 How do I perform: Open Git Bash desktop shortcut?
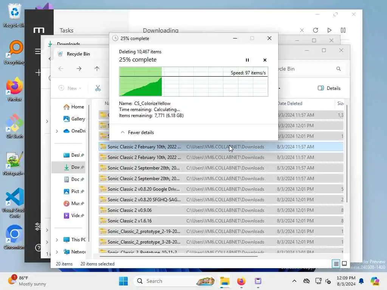tap(14, 126)
